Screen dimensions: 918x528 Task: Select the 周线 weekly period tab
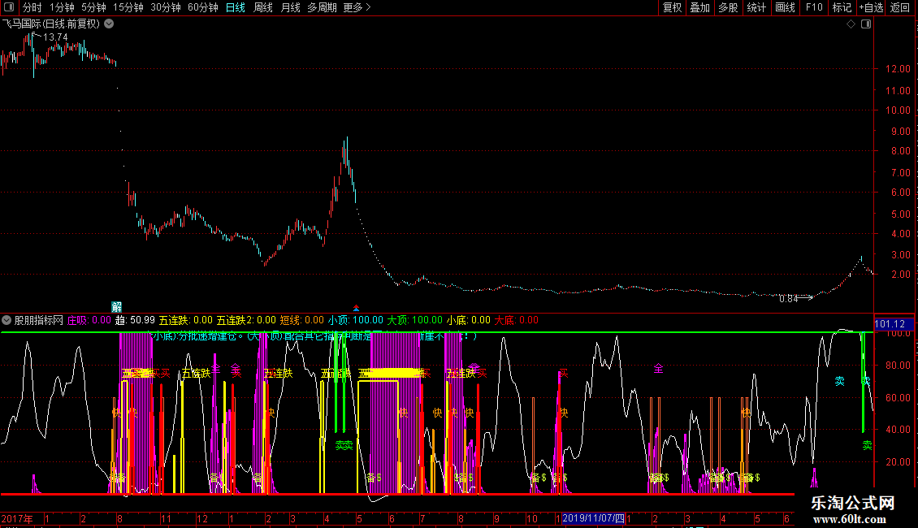click(x=263, y=8)
